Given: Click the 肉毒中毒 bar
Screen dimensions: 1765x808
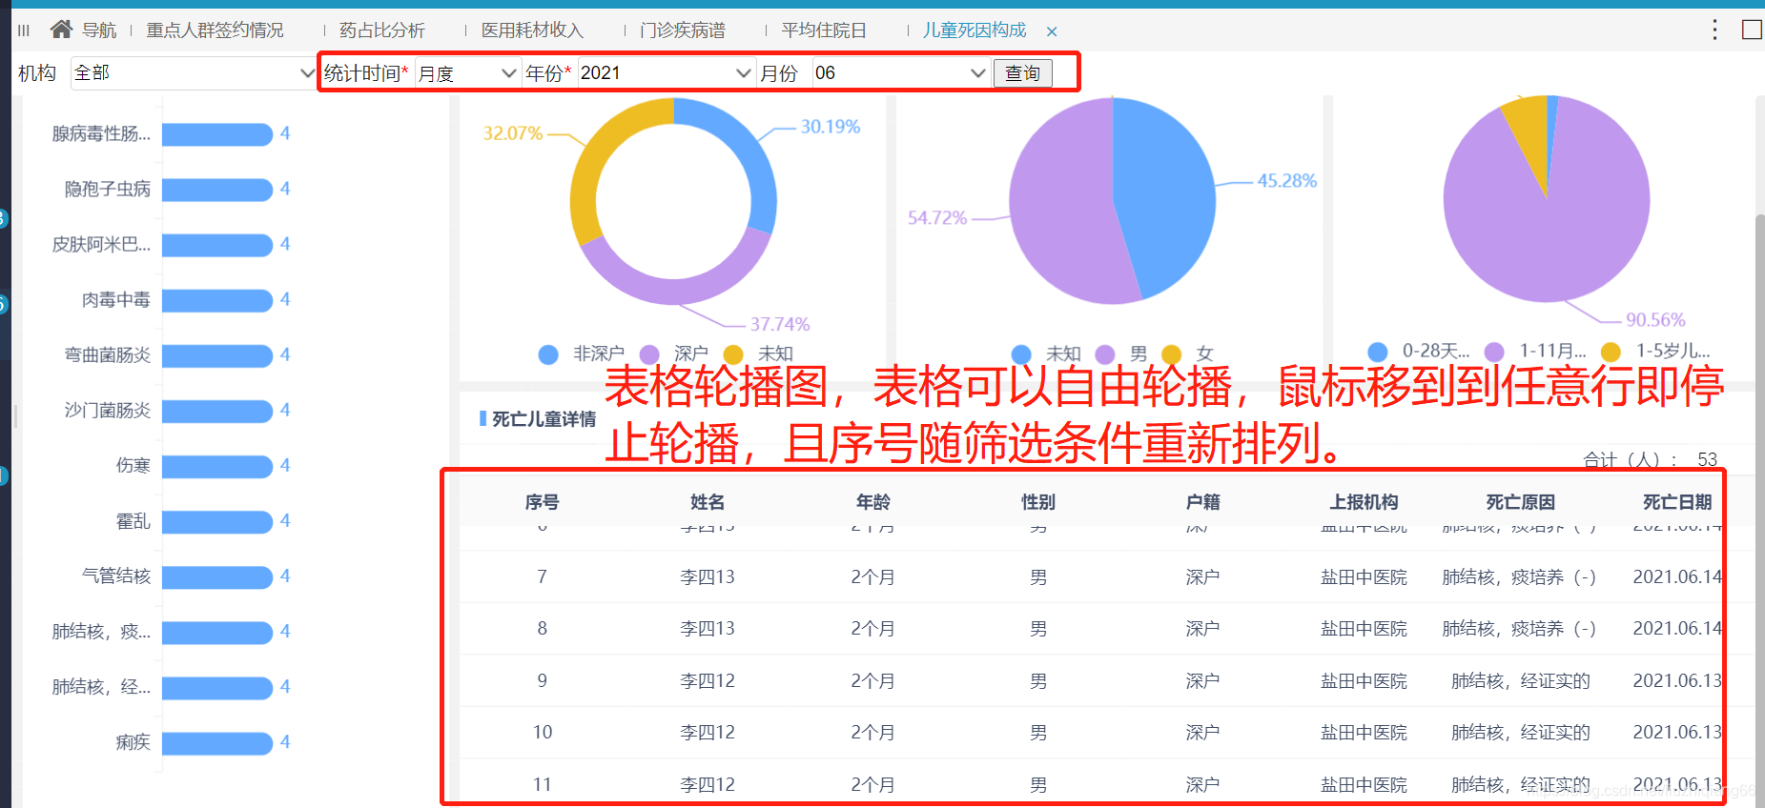Looking at the screenshot, I should click(217, 300).
